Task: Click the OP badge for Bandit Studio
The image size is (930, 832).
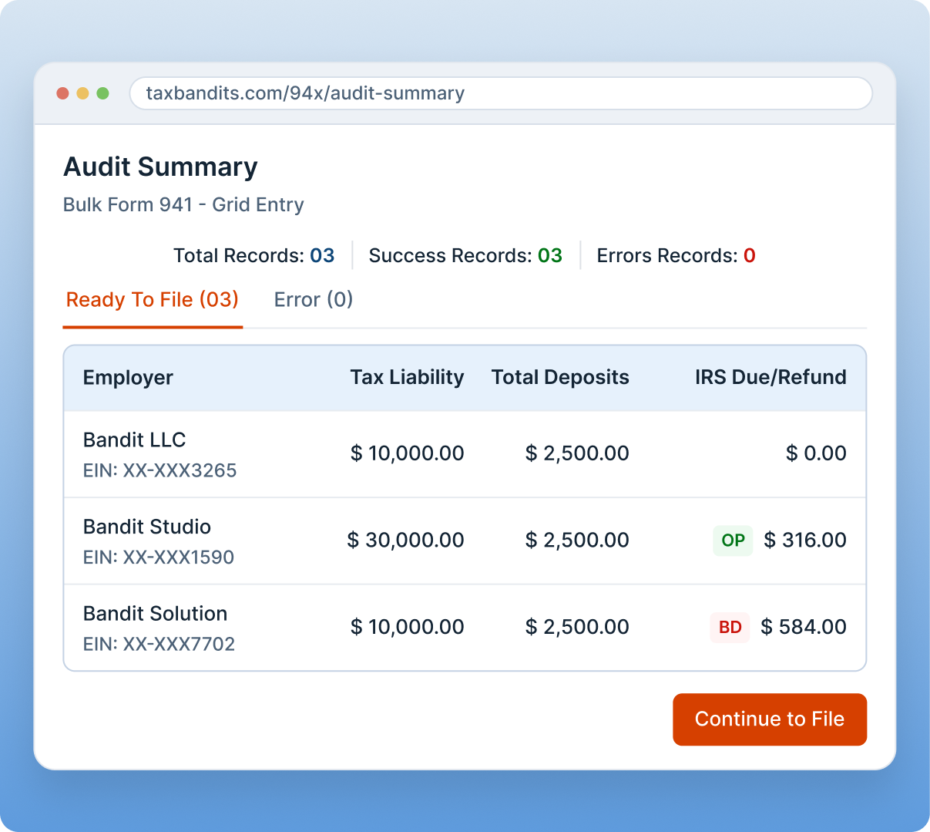Action: [x=733, y=541]
